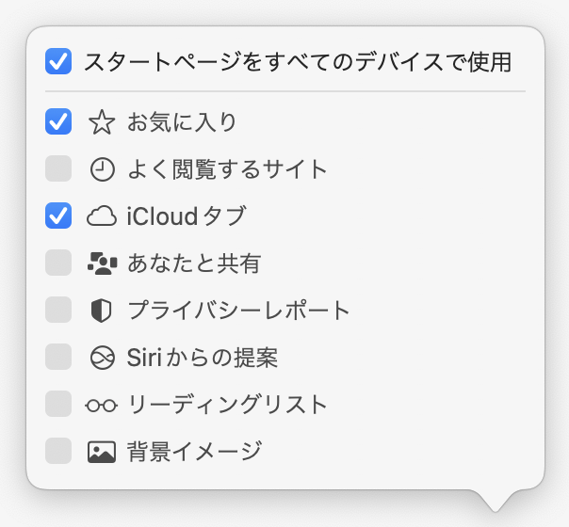Click the Siri icon beside Siriからの提案
The image size is (569, 527).
coord(101,358)
